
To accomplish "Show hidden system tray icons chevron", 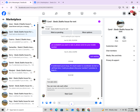I will [121, 110].
